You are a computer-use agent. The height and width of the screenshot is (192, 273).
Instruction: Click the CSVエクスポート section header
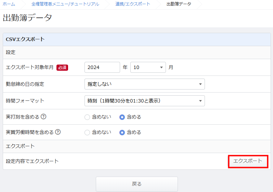tap(137, 39)
